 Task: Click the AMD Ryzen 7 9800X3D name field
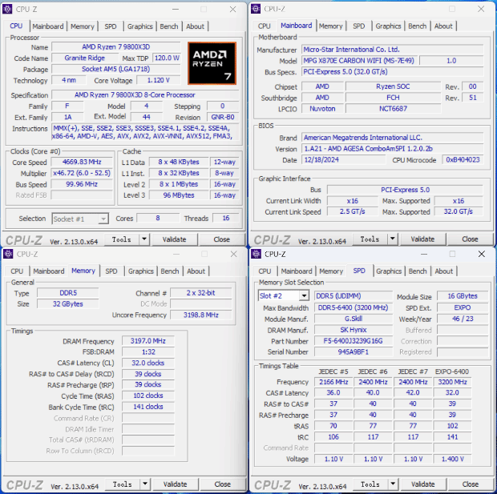116,47
